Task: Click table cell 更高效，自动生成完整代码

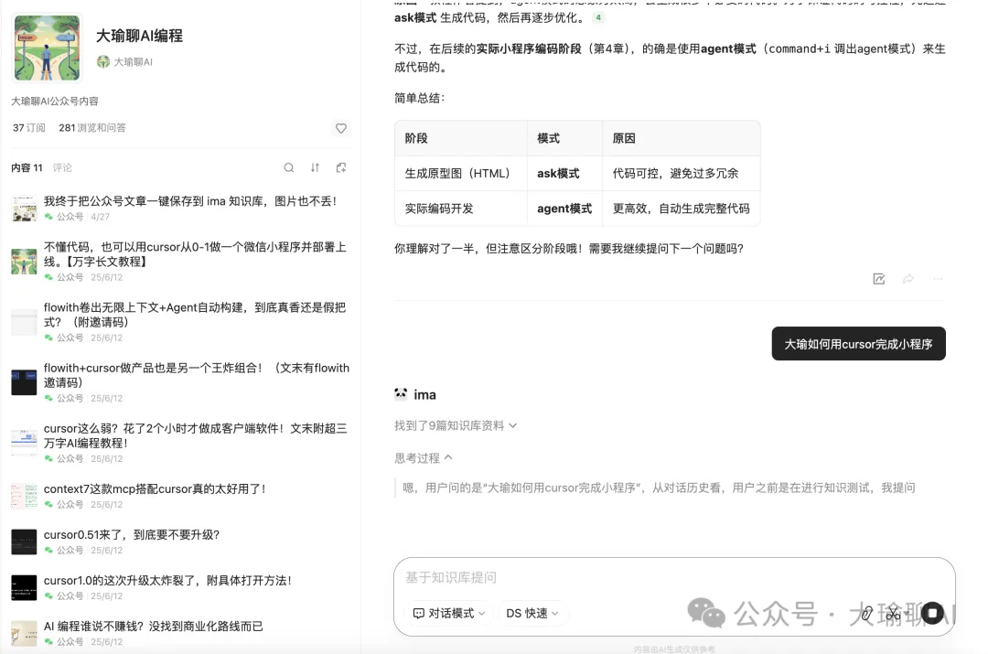Action: tap(682, 209)
